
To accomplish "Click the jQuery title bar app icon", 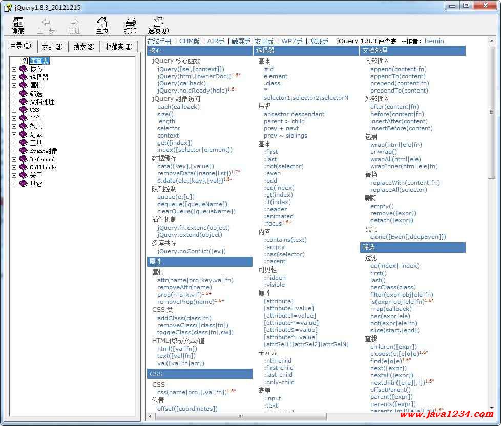I will (8, 7).
